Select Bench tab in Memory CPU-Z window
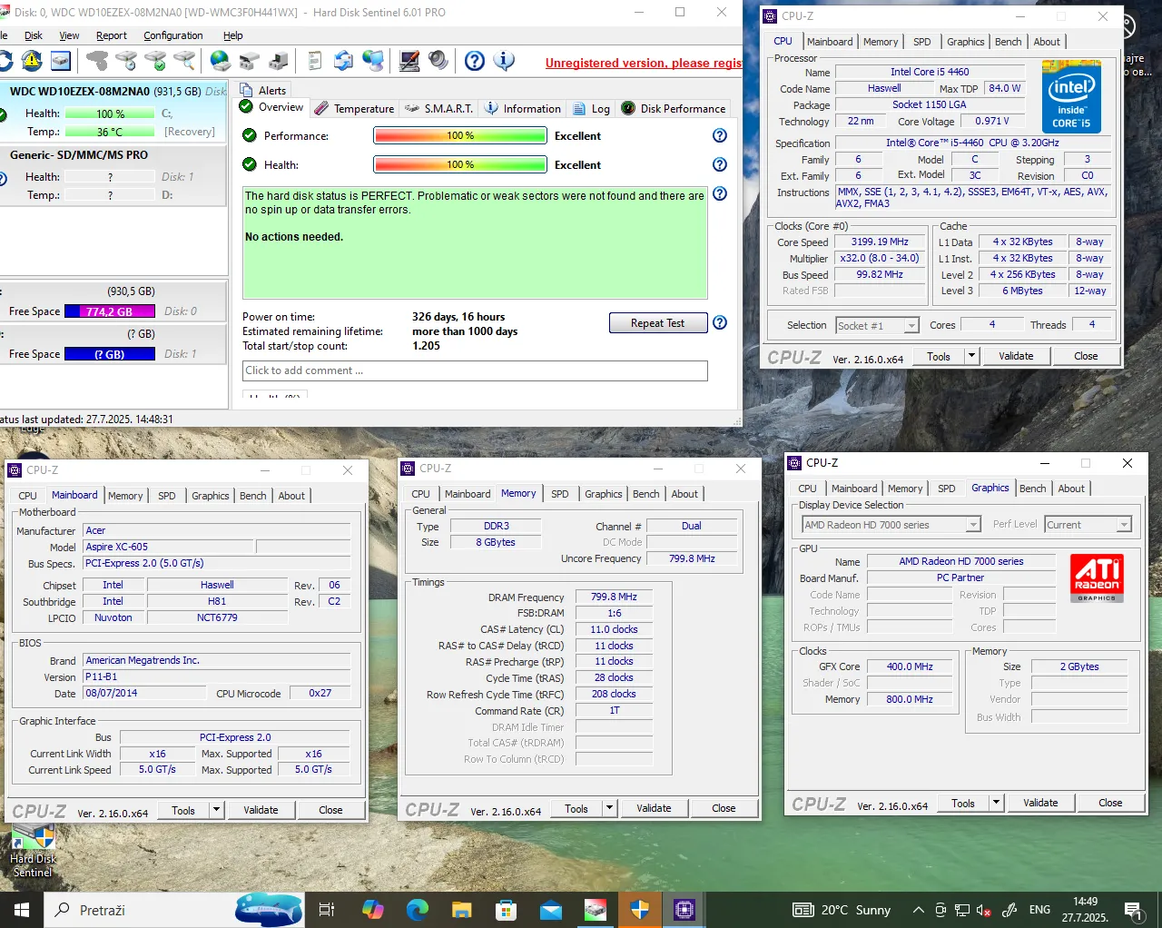1162x928 pixels. pyautogui.click(x=645, y=494)
